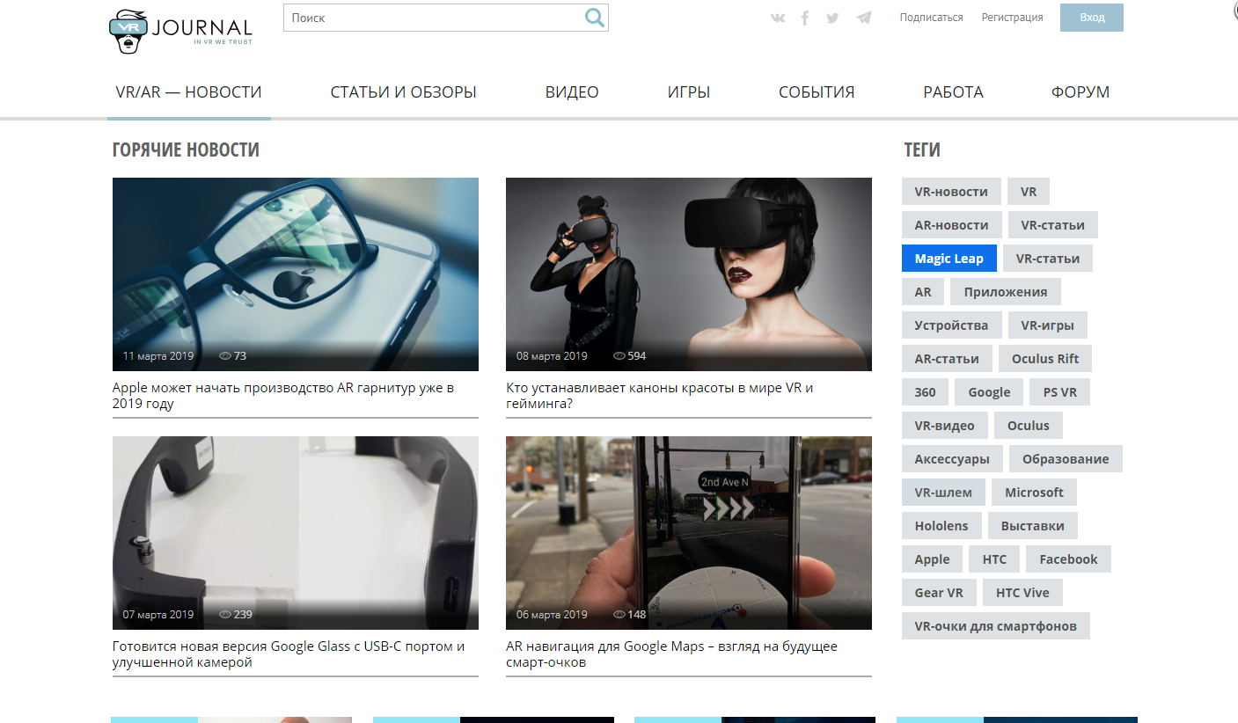Open the Apple AR glasses article thumbnail
Screen dimensions: 1238x723
point(296,274)
